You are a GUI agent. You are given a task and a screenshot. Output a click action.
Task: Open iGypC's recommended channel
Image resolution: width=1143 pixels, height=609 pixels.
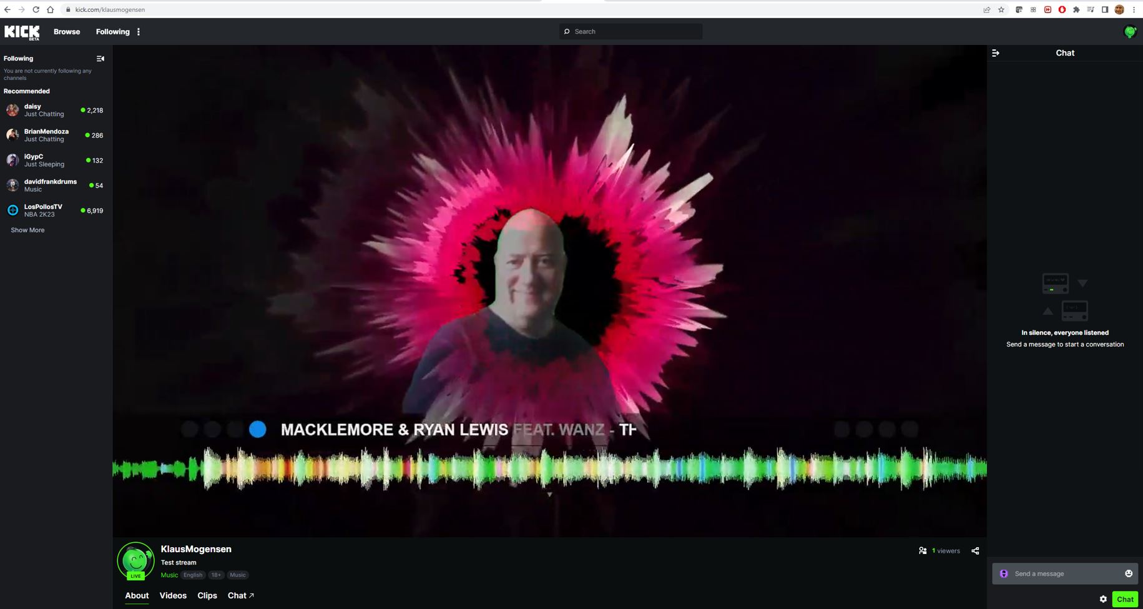point(55,161)
